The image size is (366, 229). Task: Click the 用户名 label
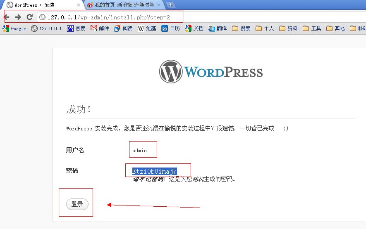pos(75,150)
